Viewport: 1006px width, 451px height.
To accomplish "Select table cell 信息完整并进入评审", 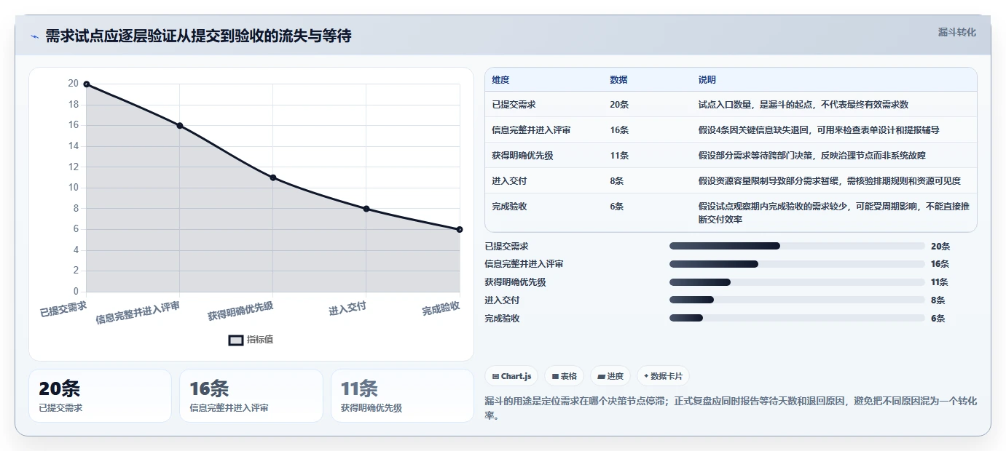I will point(532,129).
